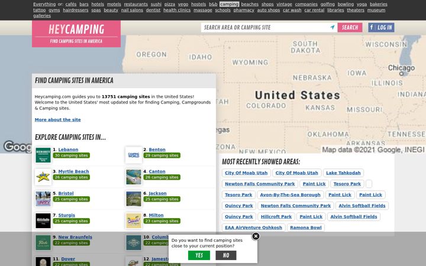Select golfing category in top bar
This screenshot has height=266, width=426.
pos(327,4)
